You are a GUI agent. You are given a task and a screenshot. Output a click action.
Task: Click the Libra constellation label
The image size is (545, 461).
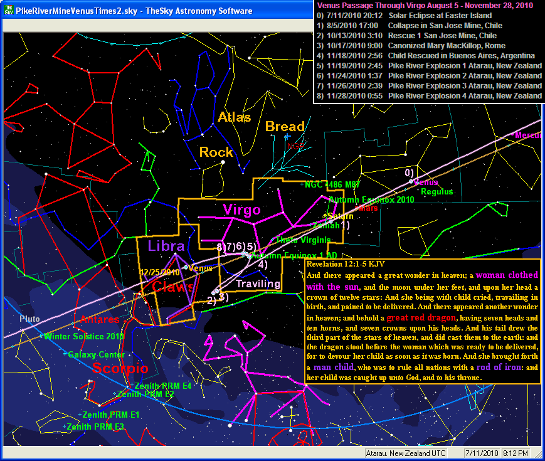(x=166, y=245)
